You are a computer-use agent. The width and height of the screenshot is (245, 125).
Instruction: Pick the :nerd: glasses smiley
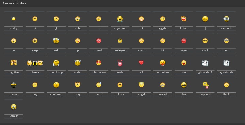(x=226, y=41)
